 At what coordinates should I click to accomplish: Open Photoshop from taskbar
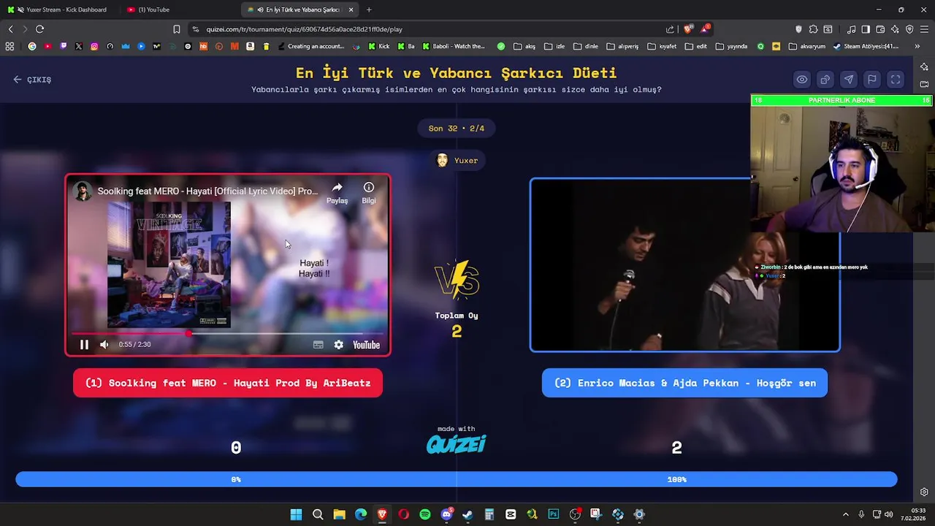[x=554, y=514]
